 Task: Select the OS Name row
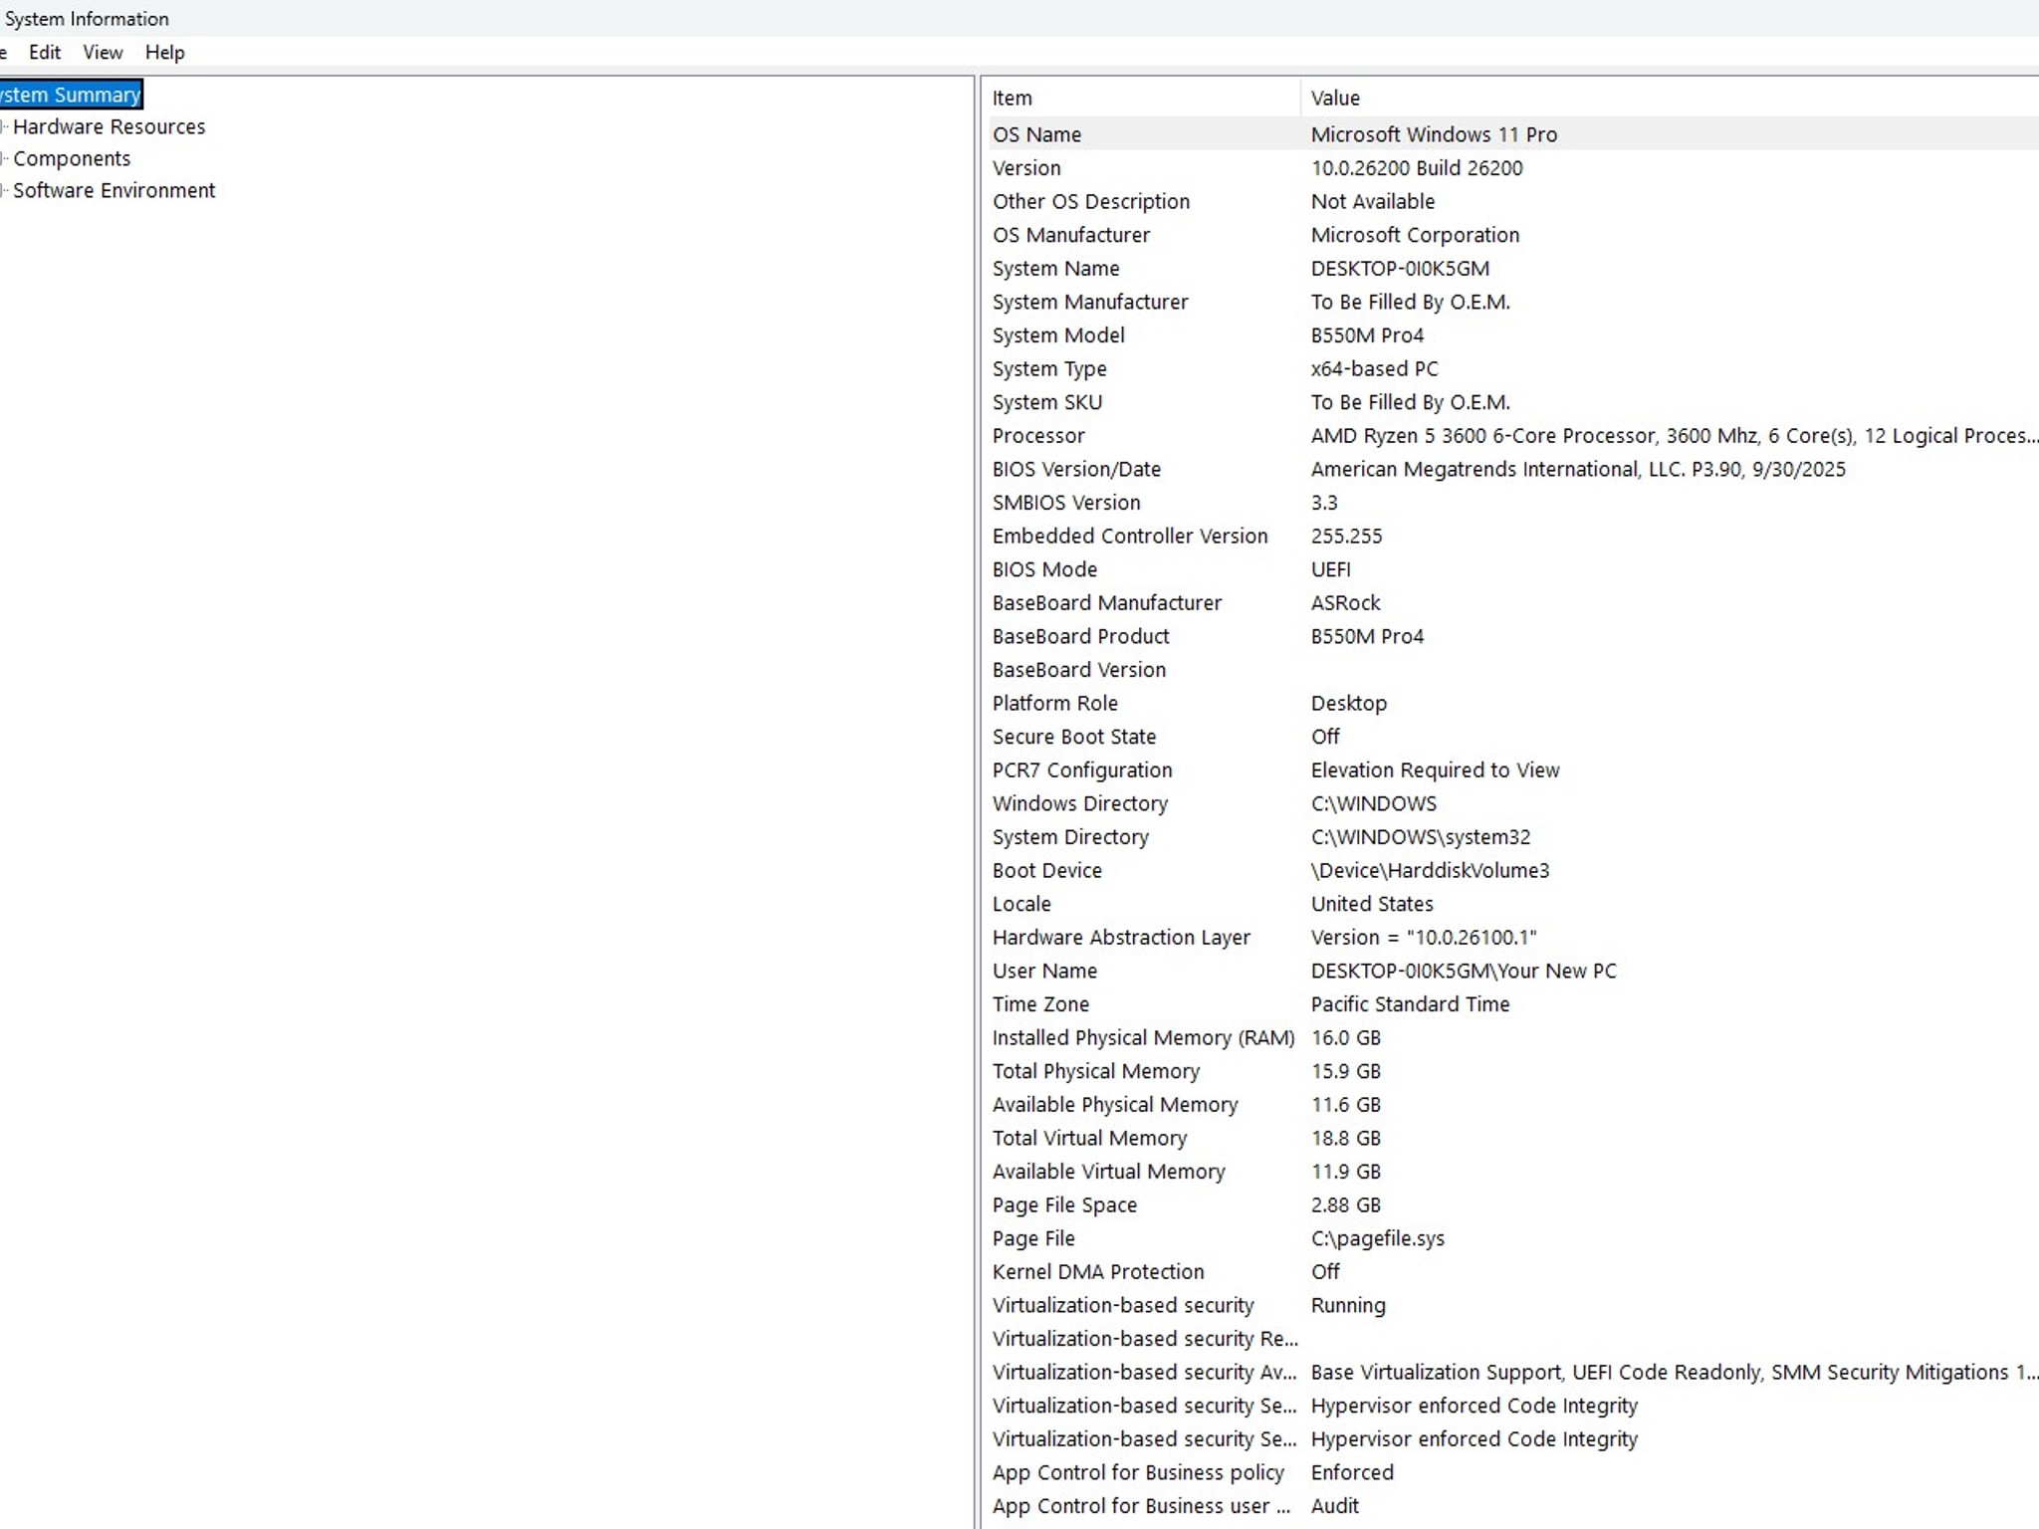[1036, 134]
